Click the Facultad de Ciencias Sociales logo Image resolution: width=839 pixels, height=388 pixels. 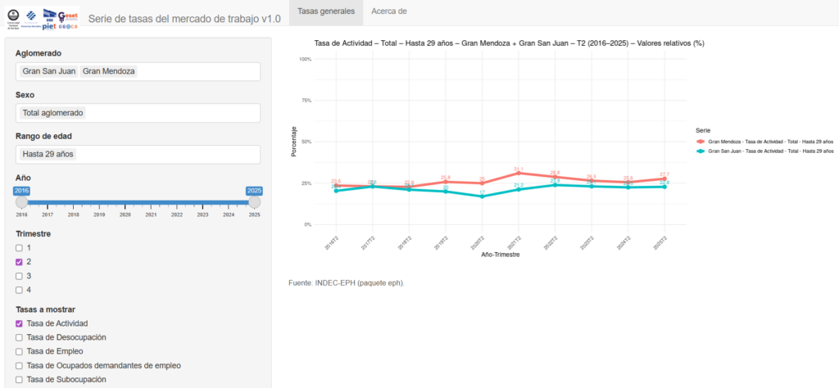(x=31, y=17)
